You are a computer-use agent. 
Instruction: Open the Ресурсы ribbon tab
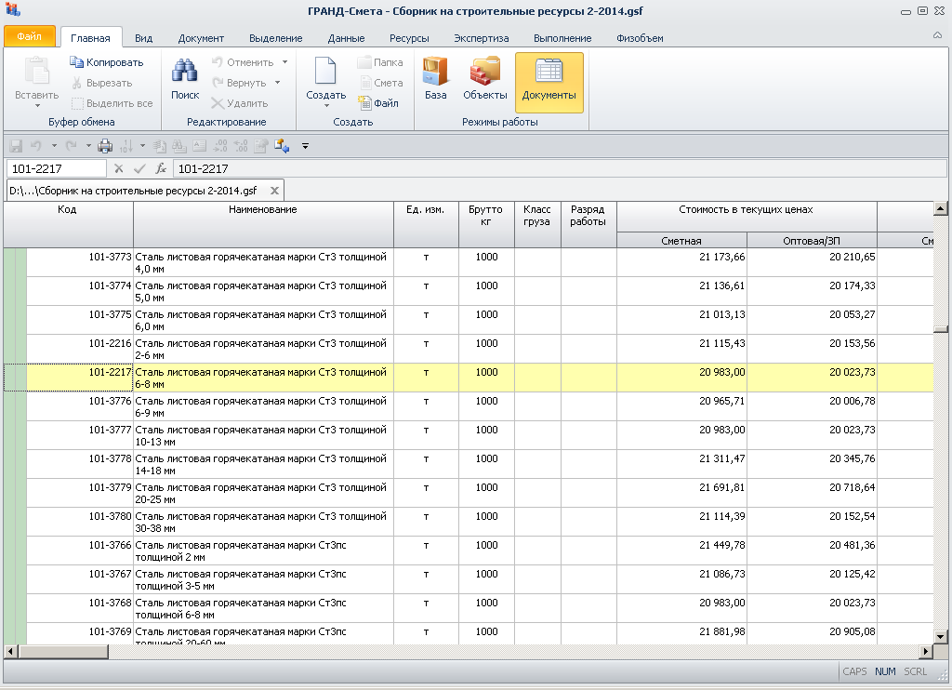[409, 38]
